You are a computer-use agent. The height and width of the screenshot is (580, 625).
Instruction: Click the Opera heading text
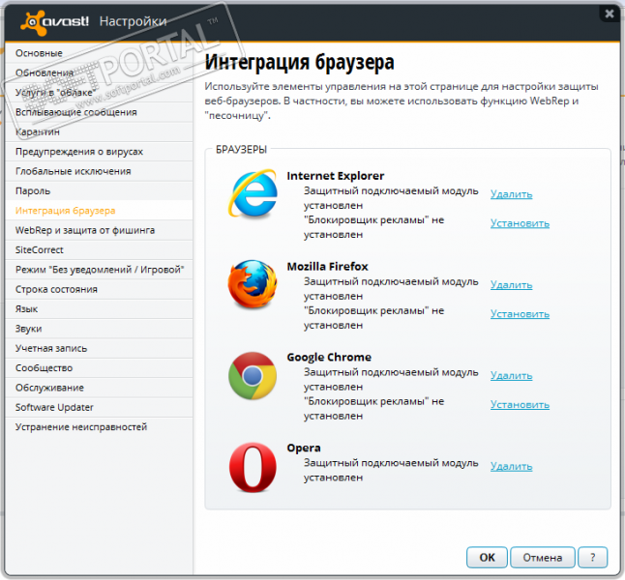click(304, 448)
